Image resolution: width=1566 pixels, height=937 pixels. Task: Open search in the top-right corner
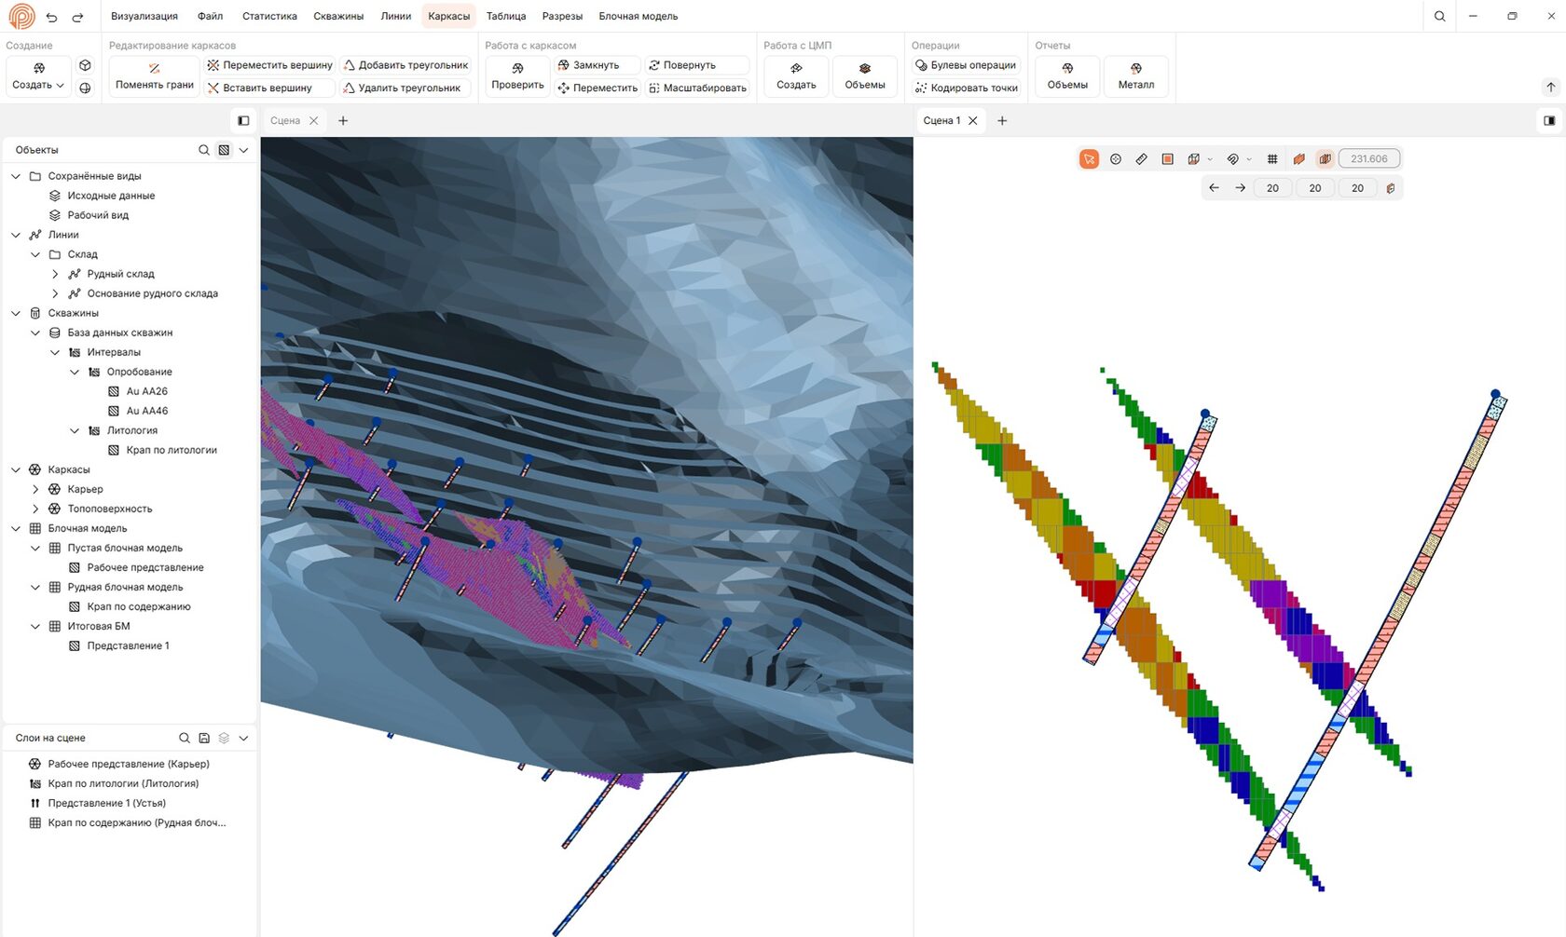(x=1440, y=16)
